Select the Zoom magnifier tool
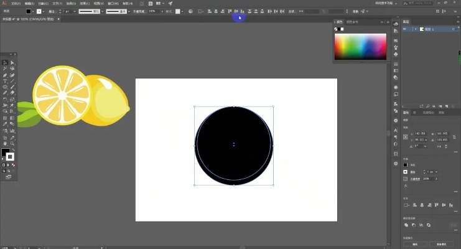 tap(12, 144)
